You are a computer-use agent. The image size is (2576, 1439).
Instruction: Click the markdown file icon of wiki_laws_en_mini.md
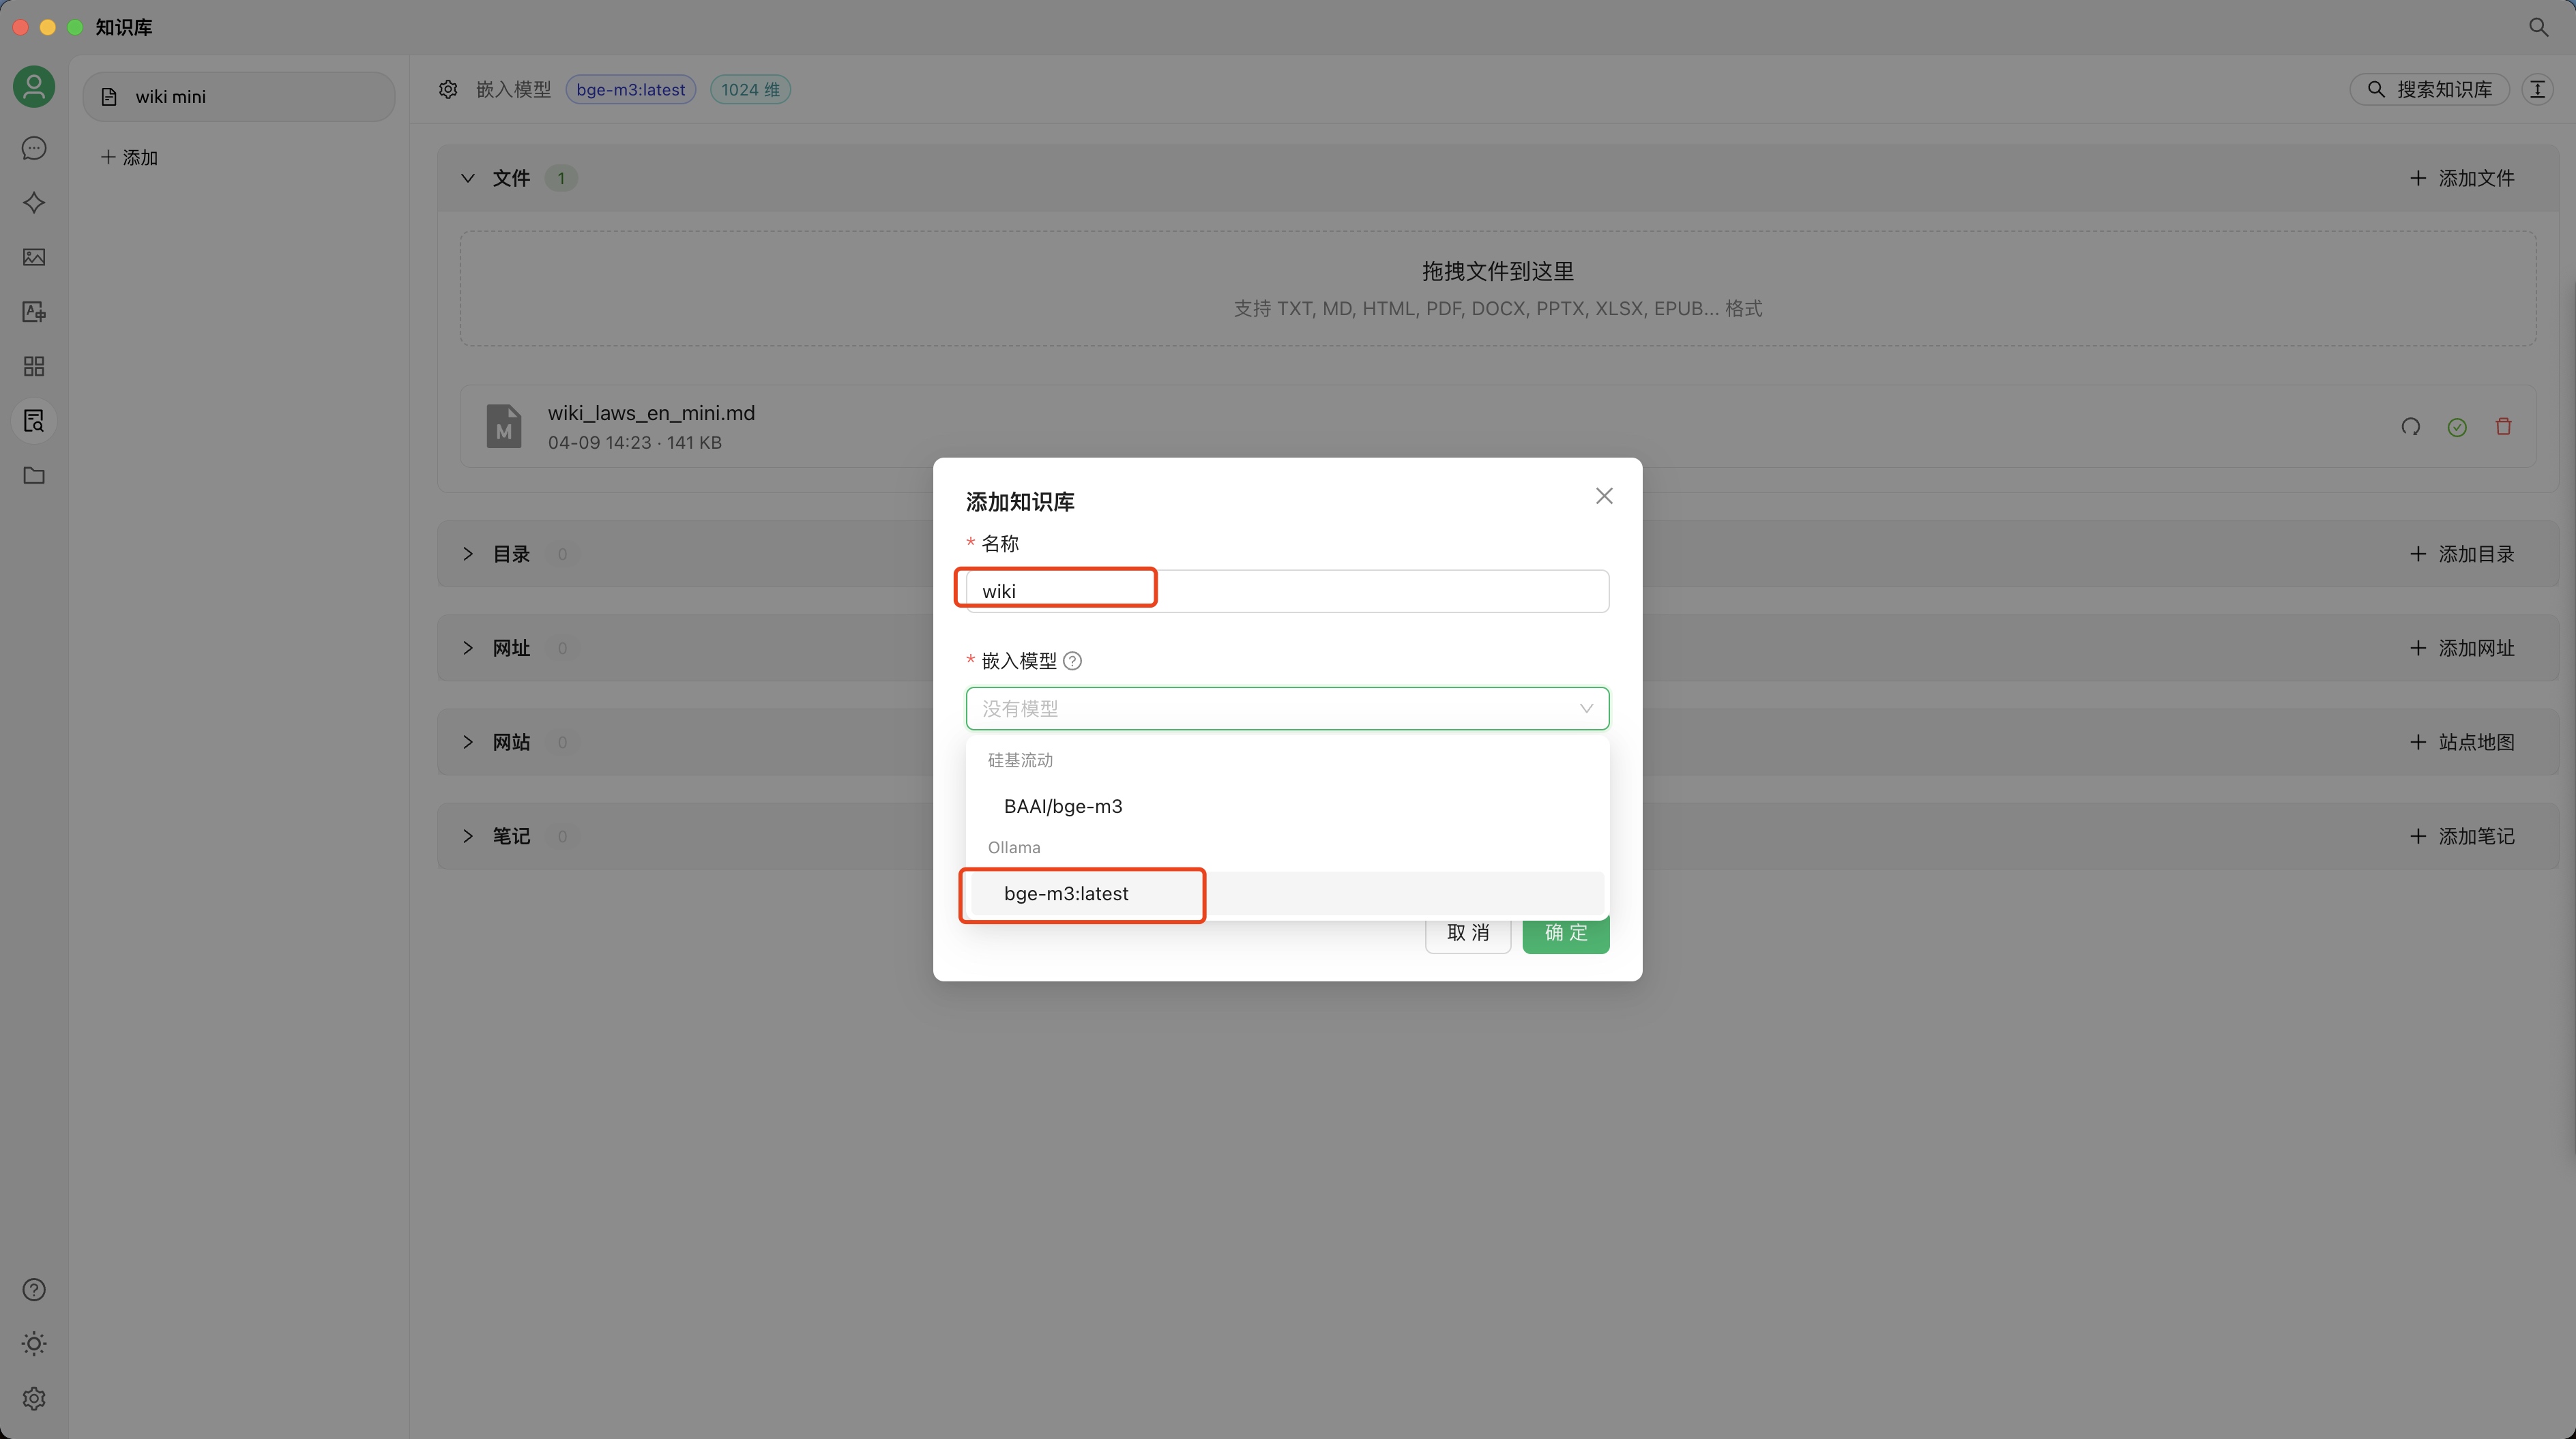point(504,427)
